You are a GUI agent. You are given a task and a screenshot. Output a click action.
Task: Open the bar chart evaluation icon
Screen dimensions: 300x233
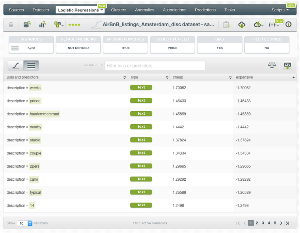42,25
